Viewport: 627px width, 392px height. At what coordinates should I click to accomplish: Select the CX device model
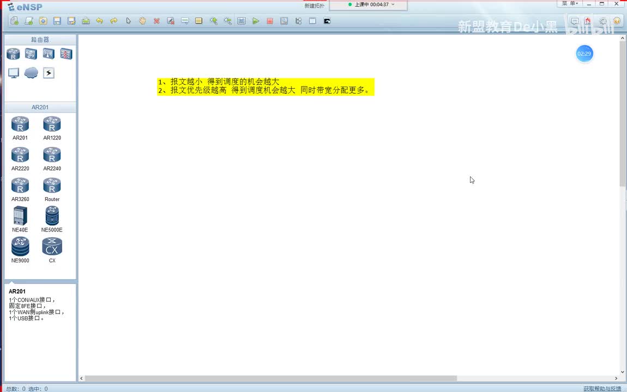pyautogui.click(x=52, y=250)
